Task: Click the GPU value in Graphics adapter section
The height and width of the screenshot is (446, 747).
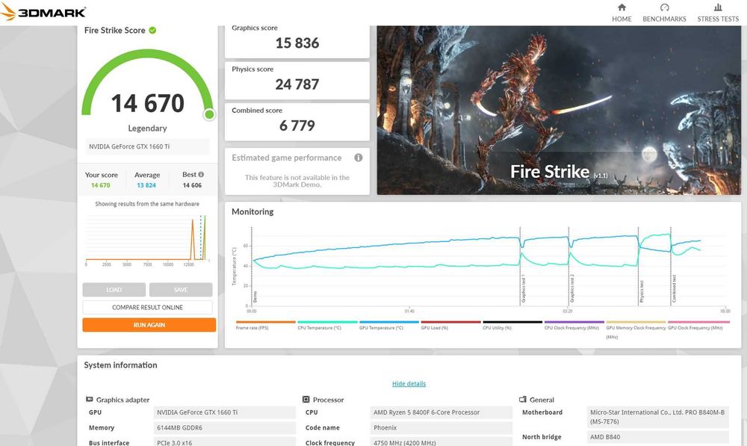Action: (224, 412)
